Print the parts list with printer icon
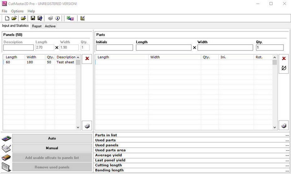 coord(283,126)
